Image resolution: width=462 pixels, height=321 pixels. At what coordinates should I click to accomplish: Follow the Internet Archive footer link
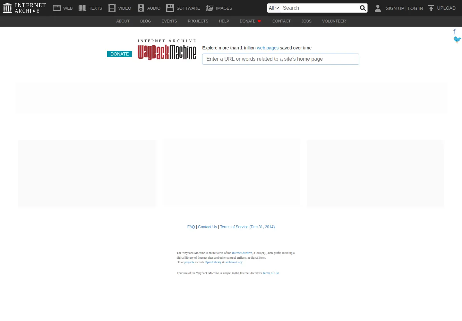242,253
